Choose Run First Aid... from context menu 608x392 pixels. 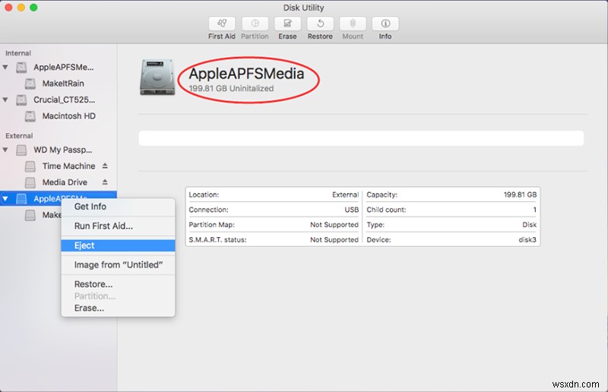(x=118, y=226)
